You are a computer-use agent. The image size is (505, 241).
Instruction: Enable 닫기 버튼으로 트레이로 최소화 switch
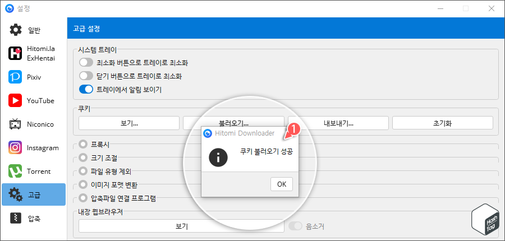pos(86,76)
